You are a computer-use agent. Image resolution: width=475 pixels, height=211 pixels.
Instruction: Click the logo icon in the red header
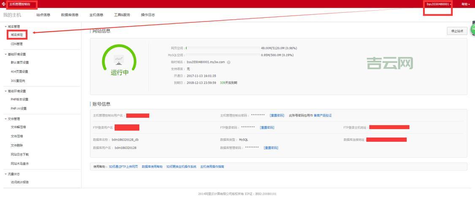tap(4, 4)
